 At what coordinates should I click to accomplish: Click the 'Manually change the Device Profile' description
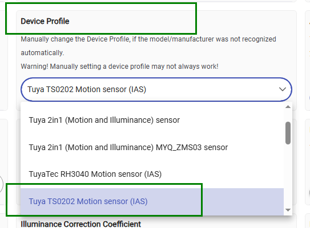pos(148,46)
